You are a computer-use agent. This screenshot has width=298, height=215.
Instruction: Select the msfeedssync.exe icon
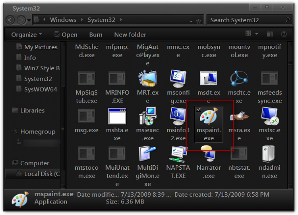[269, 78]
